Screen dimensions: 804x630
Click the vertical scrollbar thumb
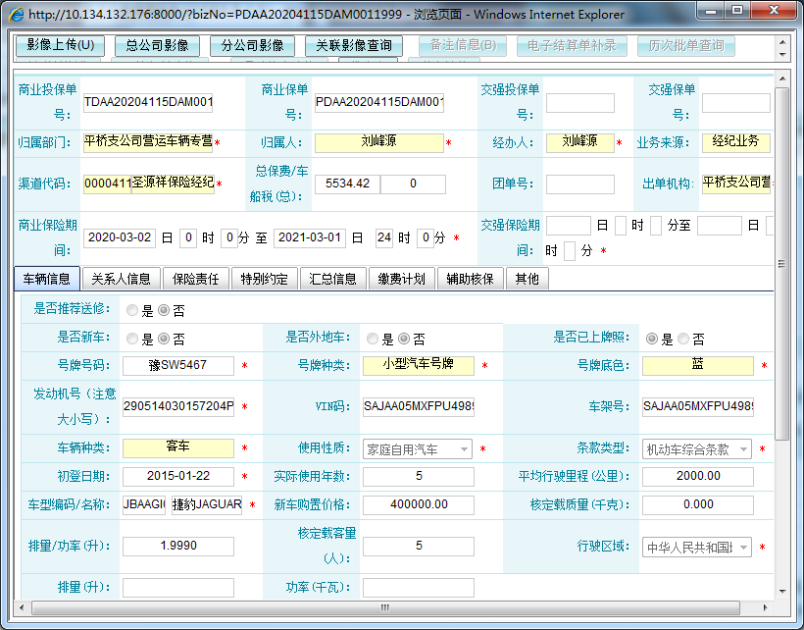tap(781, 265)
